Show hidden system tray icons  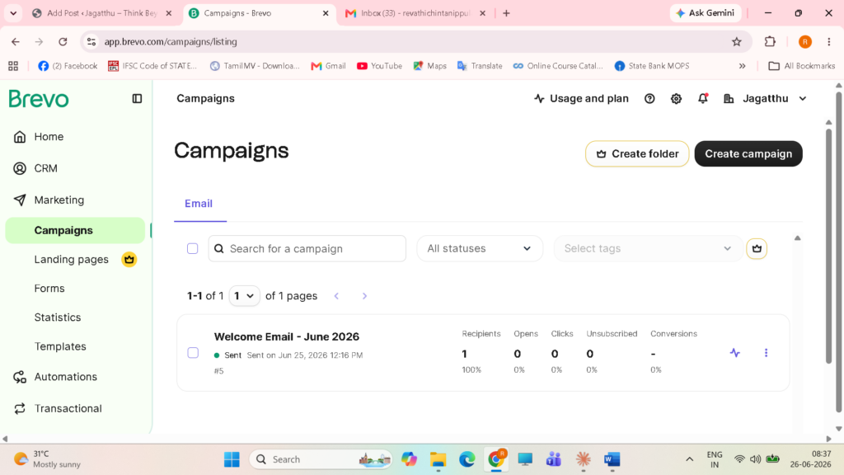pos(690,459)
